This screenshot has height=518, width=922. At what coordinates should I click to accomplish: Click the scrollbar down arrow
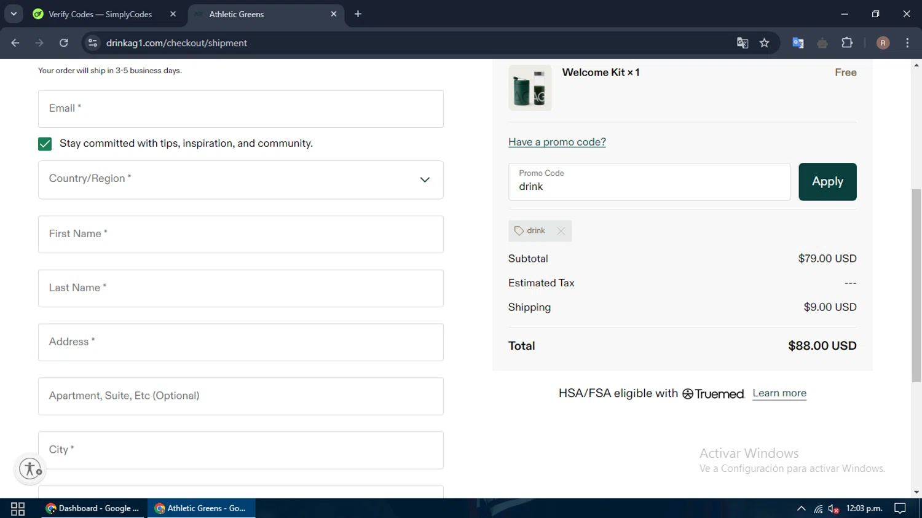(916, 492)
